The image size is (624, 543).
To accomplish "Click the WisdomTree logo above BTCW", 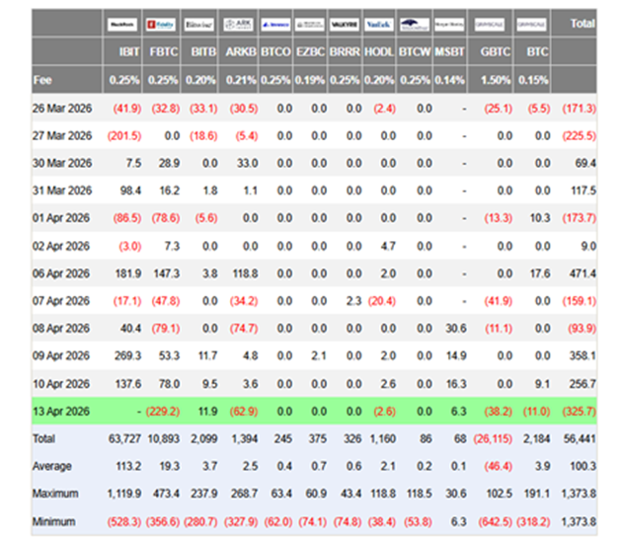I will point(415,25).
